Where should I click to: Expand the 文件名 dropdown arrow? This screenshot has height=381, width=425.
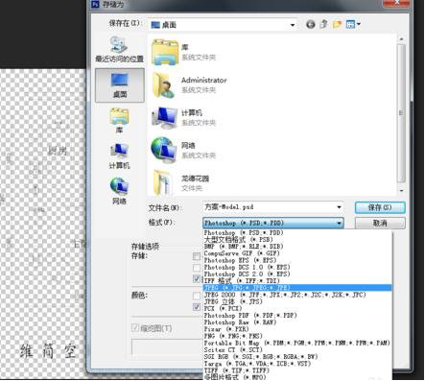pos(339,207)
